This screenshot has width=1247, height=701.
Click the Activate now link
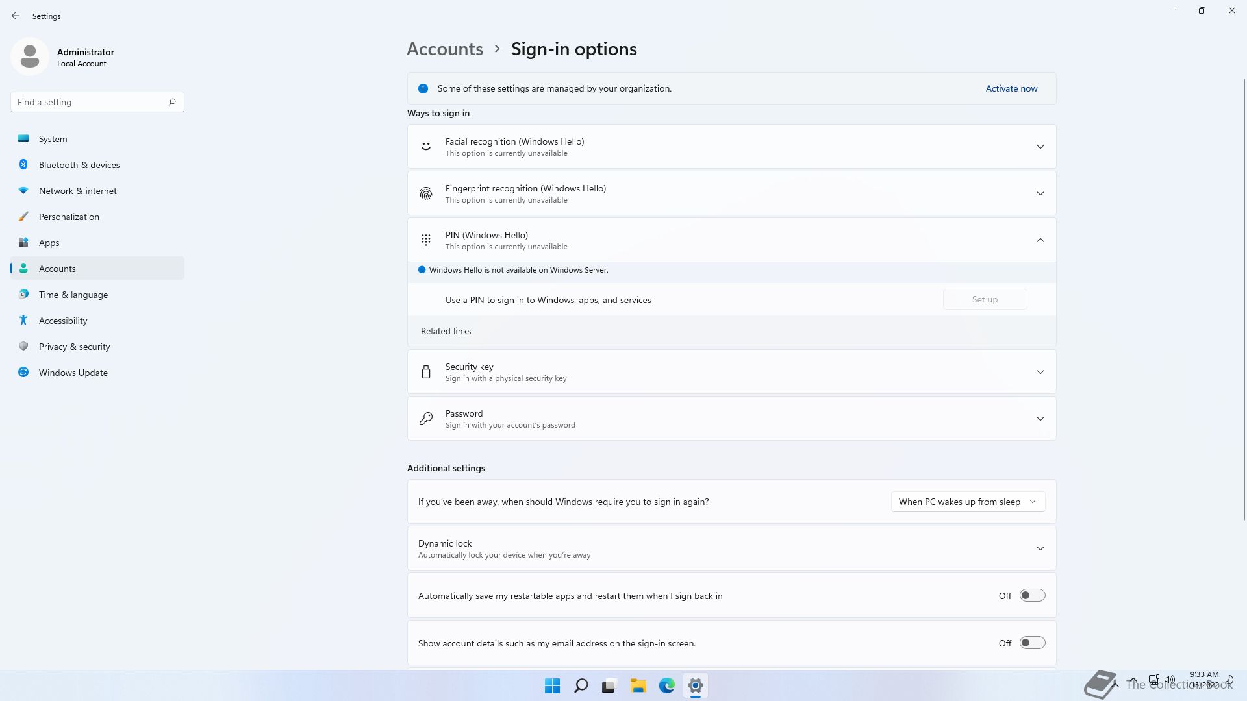point(1011,88)
